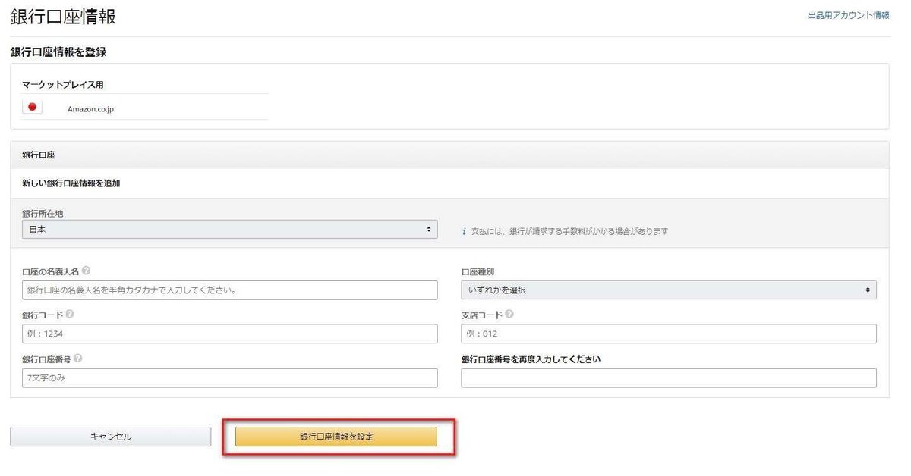Click the 銀行口座番号を再度入力 confirmation field

669,377
